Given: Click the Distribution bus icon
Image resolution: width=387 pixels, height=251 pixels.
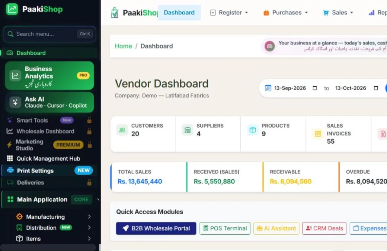Looking at the screenshot, I should tap(19, 228).
